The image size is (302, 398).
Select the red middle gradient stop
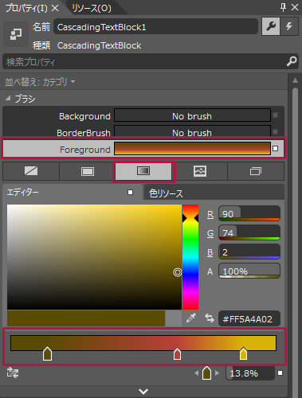click(177, 354)
